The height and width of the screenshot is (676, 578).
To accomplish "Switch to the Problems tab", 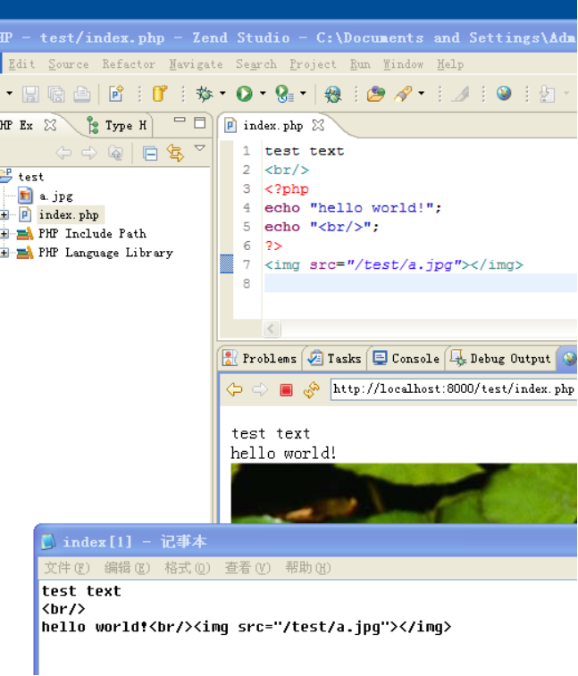I will click(x=259, y=358).
